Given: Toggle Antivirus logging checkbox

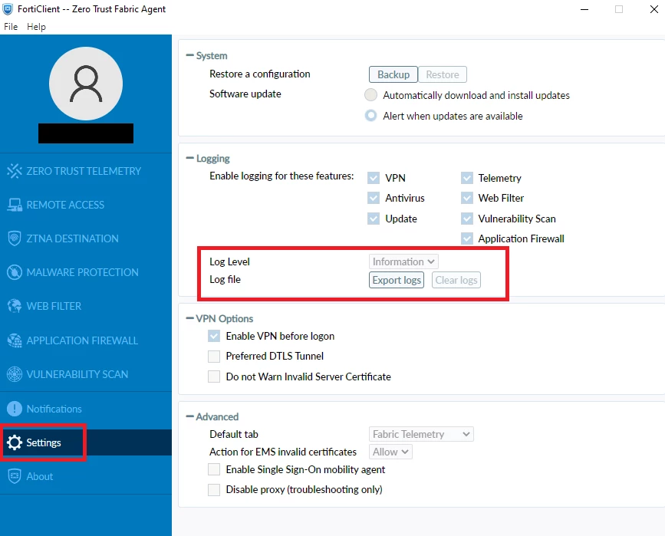Looking at the screenshot, I should (374, 198).
